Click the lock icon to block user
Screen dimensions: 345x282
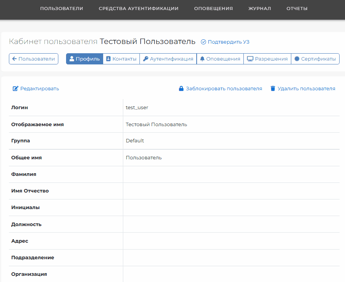(181, 88)
